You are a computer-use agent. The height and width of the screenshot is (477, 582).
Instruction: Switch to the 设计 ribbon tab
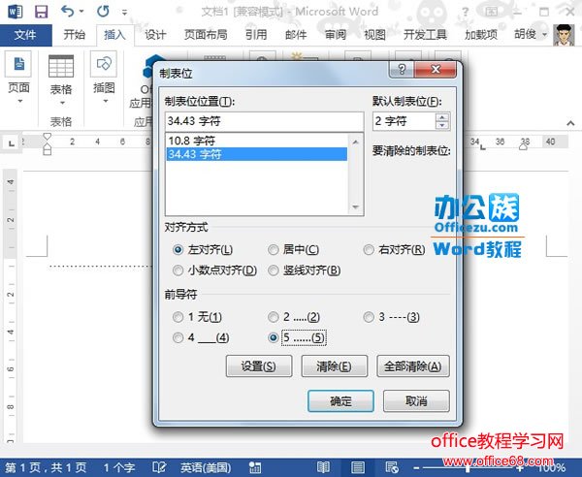pyautogui.click(x=155, y=35)
